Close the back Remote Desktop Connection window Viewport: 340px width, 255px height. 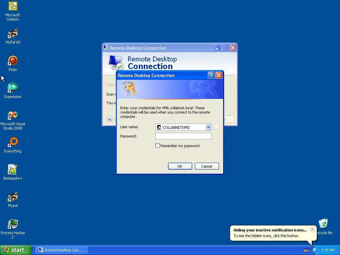coord(233,48)
